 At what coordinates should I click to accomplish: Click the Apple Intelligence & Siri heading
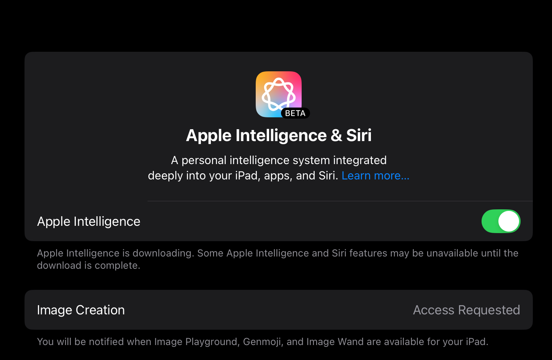pos(279,135)
